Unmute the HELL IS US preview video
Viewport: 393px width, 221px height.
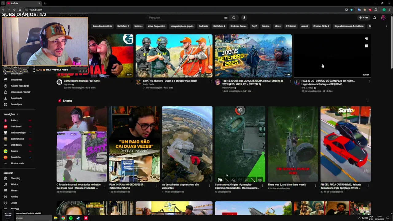pos(366,39)
